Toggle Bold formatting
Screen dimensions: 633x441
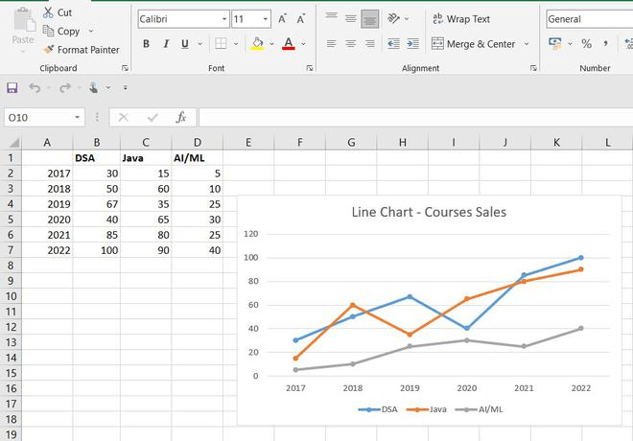[146, 43]
